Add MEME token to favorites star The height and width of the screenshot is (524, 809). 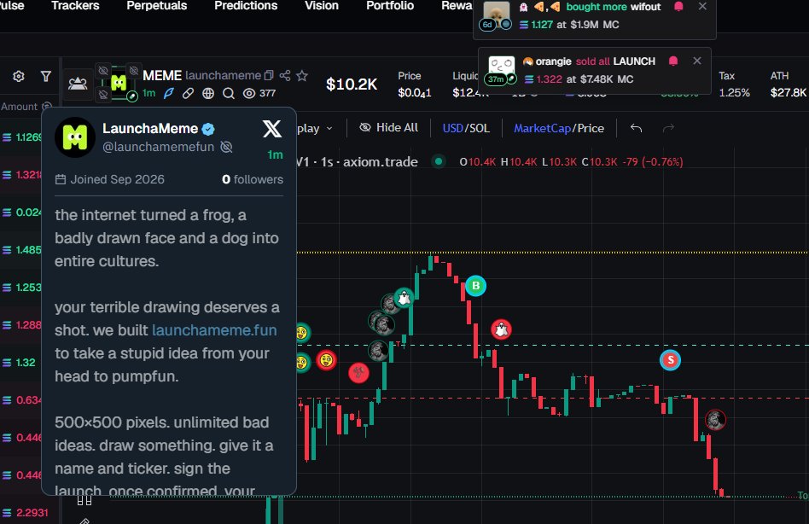(302, 76)
